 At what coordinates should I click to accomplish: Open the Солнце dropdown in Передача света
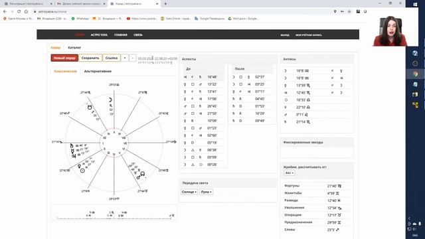[x=189, y=192]
